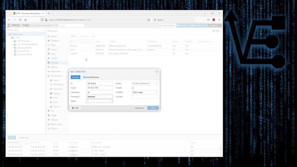Click the Create VM button
This screenshot has width=297, height=167.
184,26
